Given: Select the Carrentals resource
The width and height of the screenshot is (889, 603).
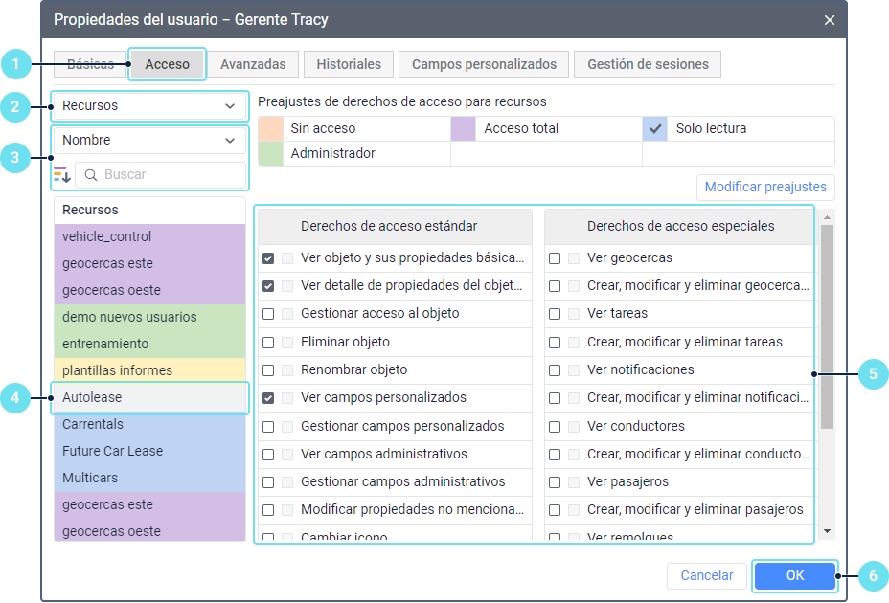Looking at the screenshot, I should coord(149,424).
